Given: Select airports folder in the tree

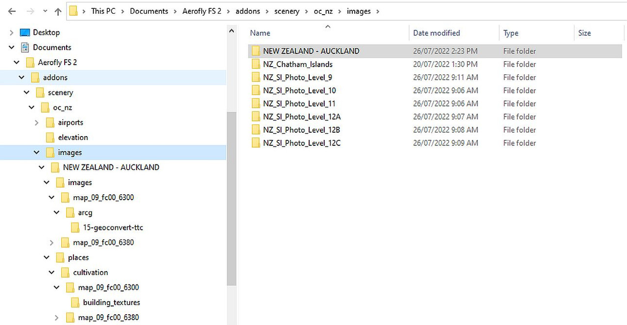Looking at the screenshot, I should tap(71, 122).
